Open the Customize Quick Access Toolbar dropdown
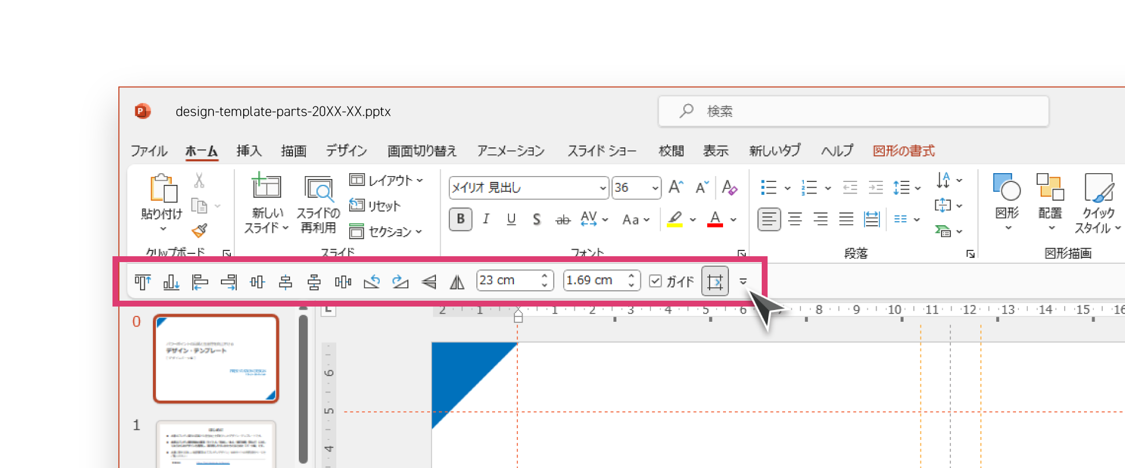Viewport: 1125px width, 468px height. coord(743,281)
